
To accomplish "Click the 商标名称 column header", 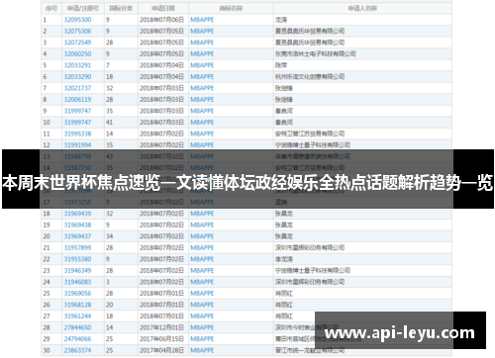I will 231,8.
